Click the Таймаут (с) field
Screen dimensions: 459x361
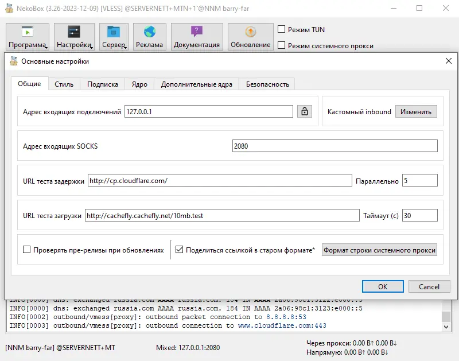click(420, 215)
